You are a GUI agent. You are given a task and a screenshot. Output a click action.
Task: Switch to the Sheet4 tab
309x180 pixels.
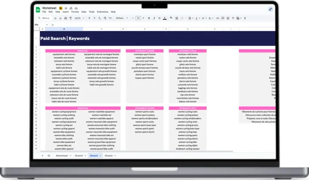point(79,156)
